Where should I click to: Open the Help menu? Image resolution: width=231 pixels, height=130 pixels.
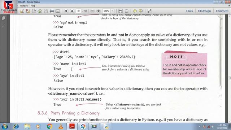(x=33, y=6)
